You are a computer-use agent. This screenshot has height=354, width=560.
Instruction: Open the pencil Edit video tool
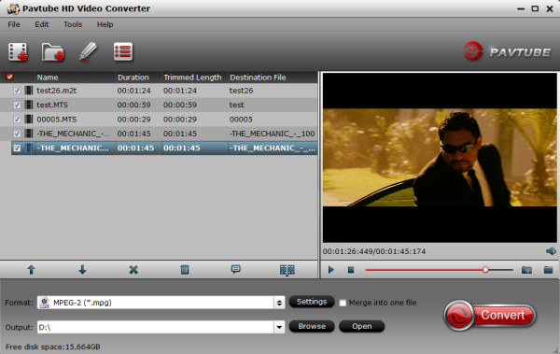point(88,51)
